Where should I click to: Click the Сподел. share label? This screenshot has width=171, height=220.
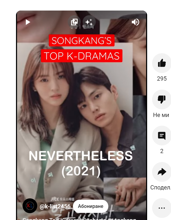(x=161, y=188)
